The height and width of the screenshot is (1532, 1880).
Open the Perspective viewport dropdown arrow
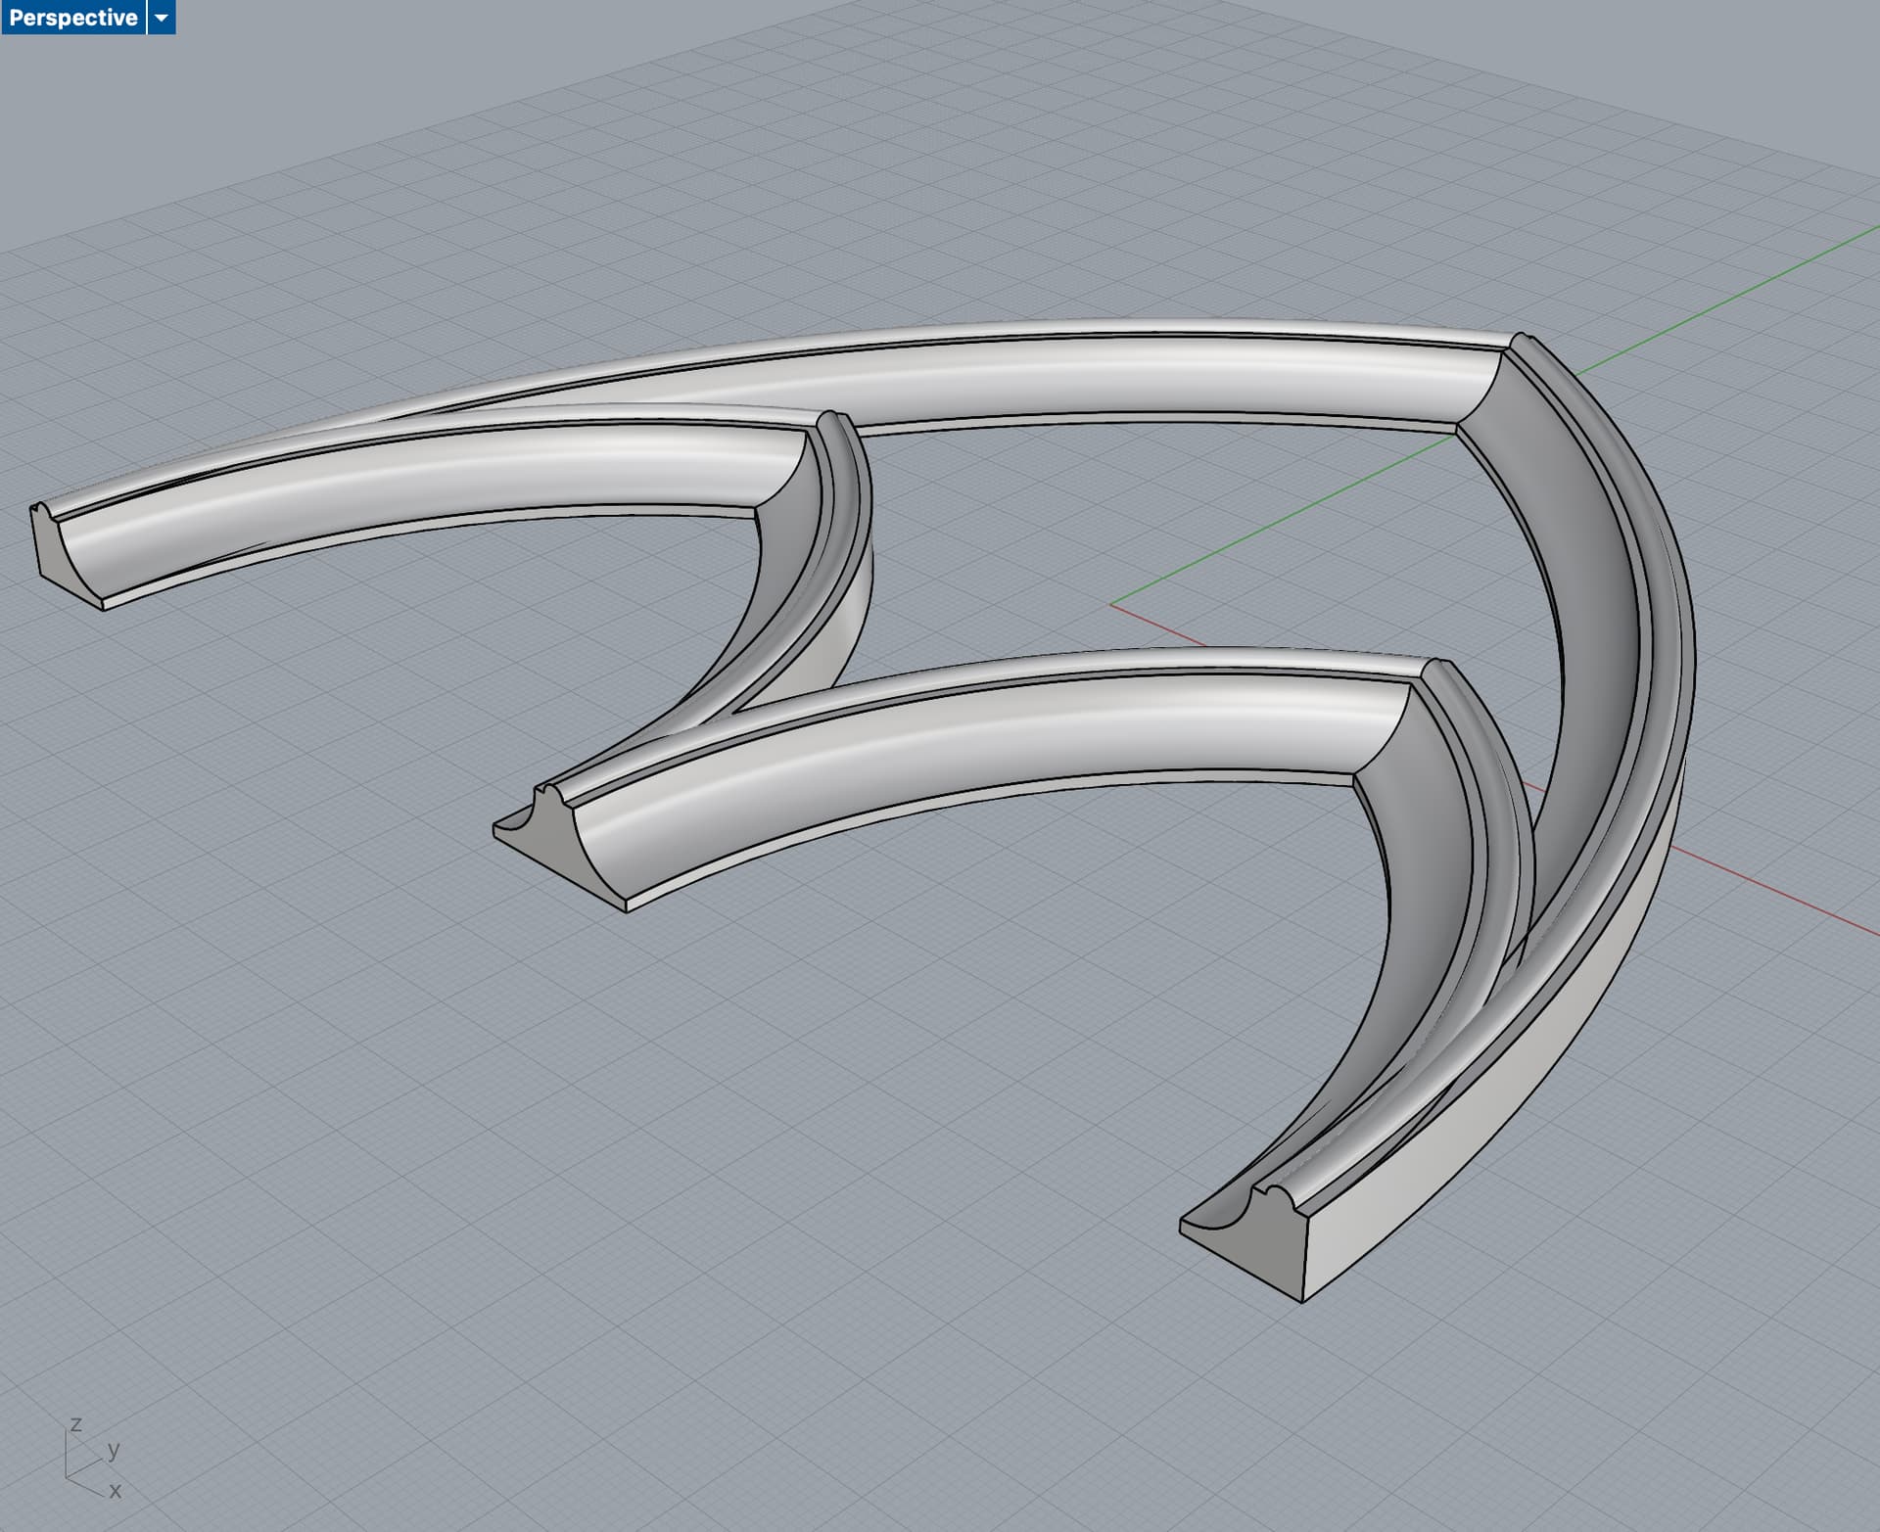tap(162, 18)
